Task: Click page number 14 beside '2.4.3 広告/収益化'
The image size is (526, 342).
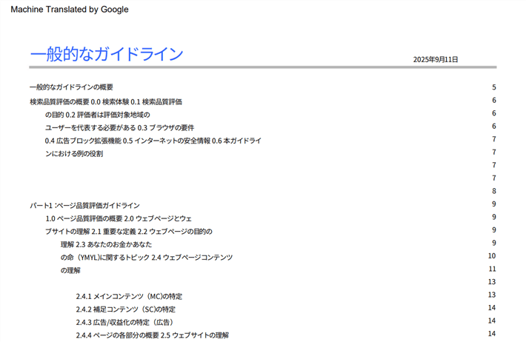Action: 492,321
